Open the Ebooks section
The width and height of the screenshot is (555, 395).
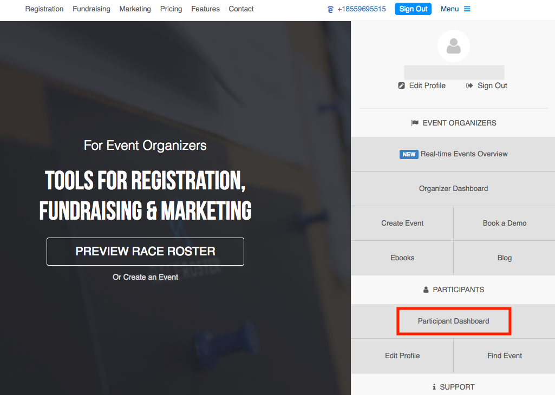coord(402,258)
